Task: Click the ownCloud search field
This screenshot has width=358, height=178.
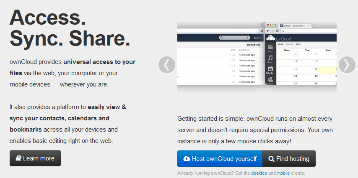Action: [234, 38]
